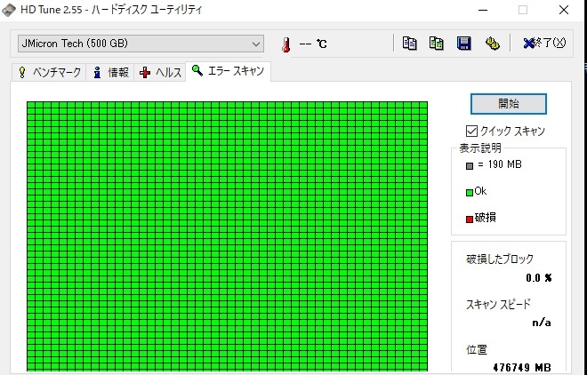The image size is (587, 375).
Task: Click the 終了 exit button
Action: coord(544,44)
